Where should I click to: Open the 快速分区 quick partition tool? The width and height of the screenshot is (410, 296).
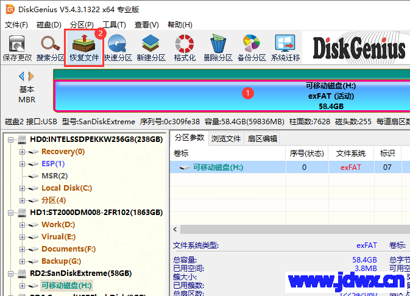click(118, 48)
